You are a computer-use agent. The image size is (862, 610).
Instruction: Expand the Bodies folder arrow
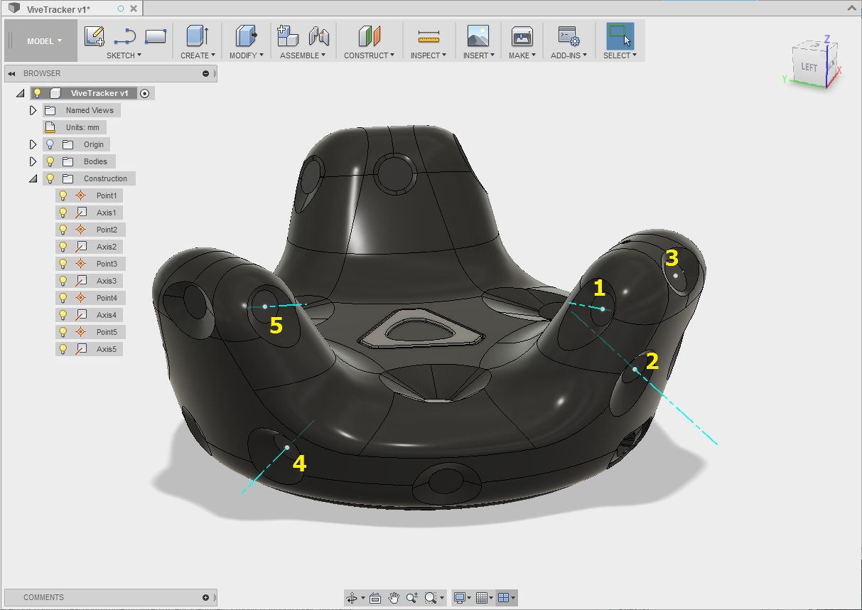[33, 161]
